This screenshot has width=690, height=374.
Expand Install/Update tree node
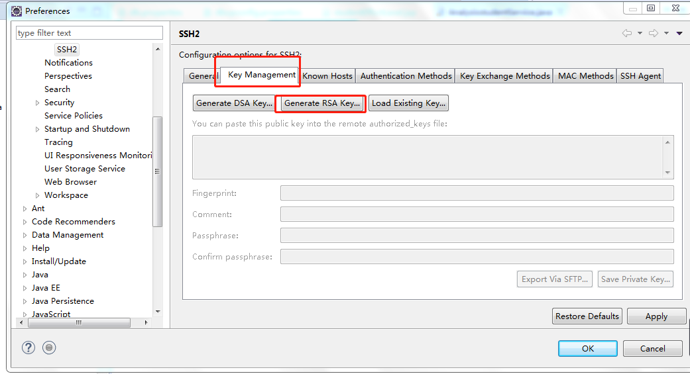[25, 261]
